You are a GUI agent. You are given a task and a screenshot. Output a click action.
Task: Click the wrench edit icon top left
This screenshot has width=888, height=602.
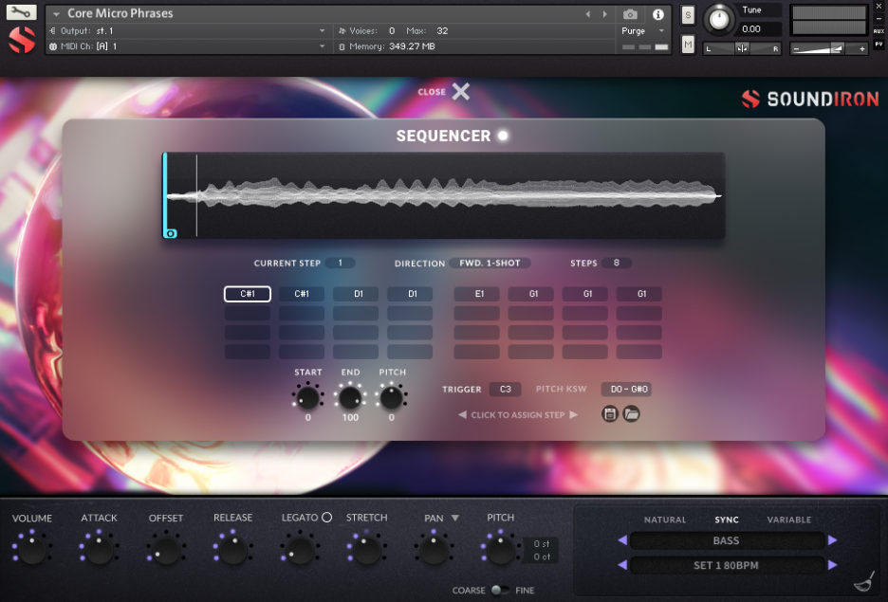[21, 11]
